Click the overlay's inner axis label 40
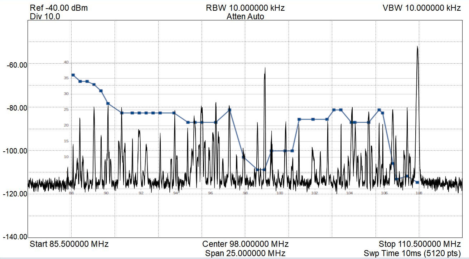 66,62
